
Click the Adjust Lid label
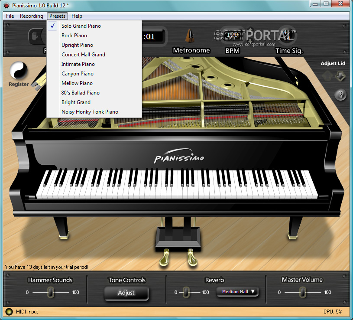[x=333, y=63]
